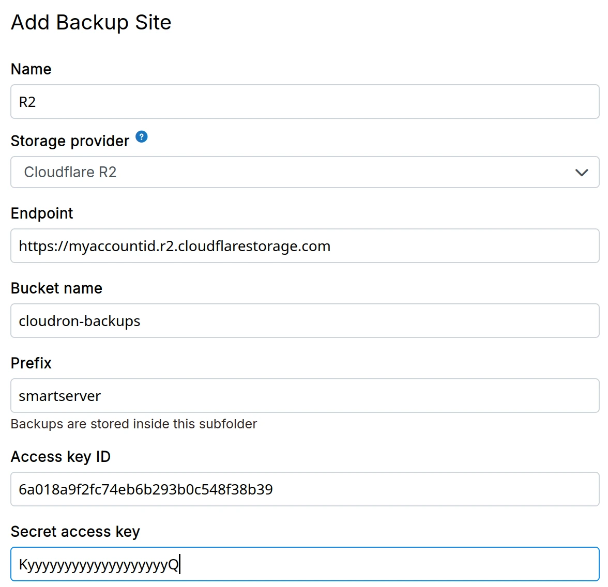Focus the Prefix field containing smartserver
The width and height of the screenshot is (608, 587).
coord(304,395)
